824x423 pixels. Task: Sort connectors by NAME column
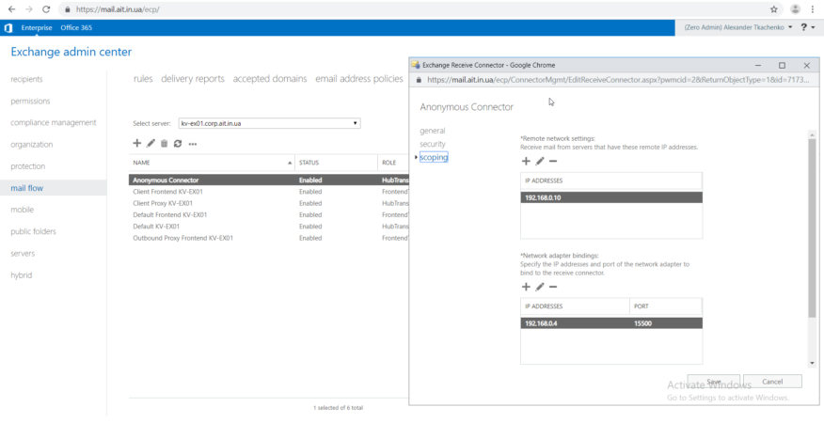coord(212,163)
